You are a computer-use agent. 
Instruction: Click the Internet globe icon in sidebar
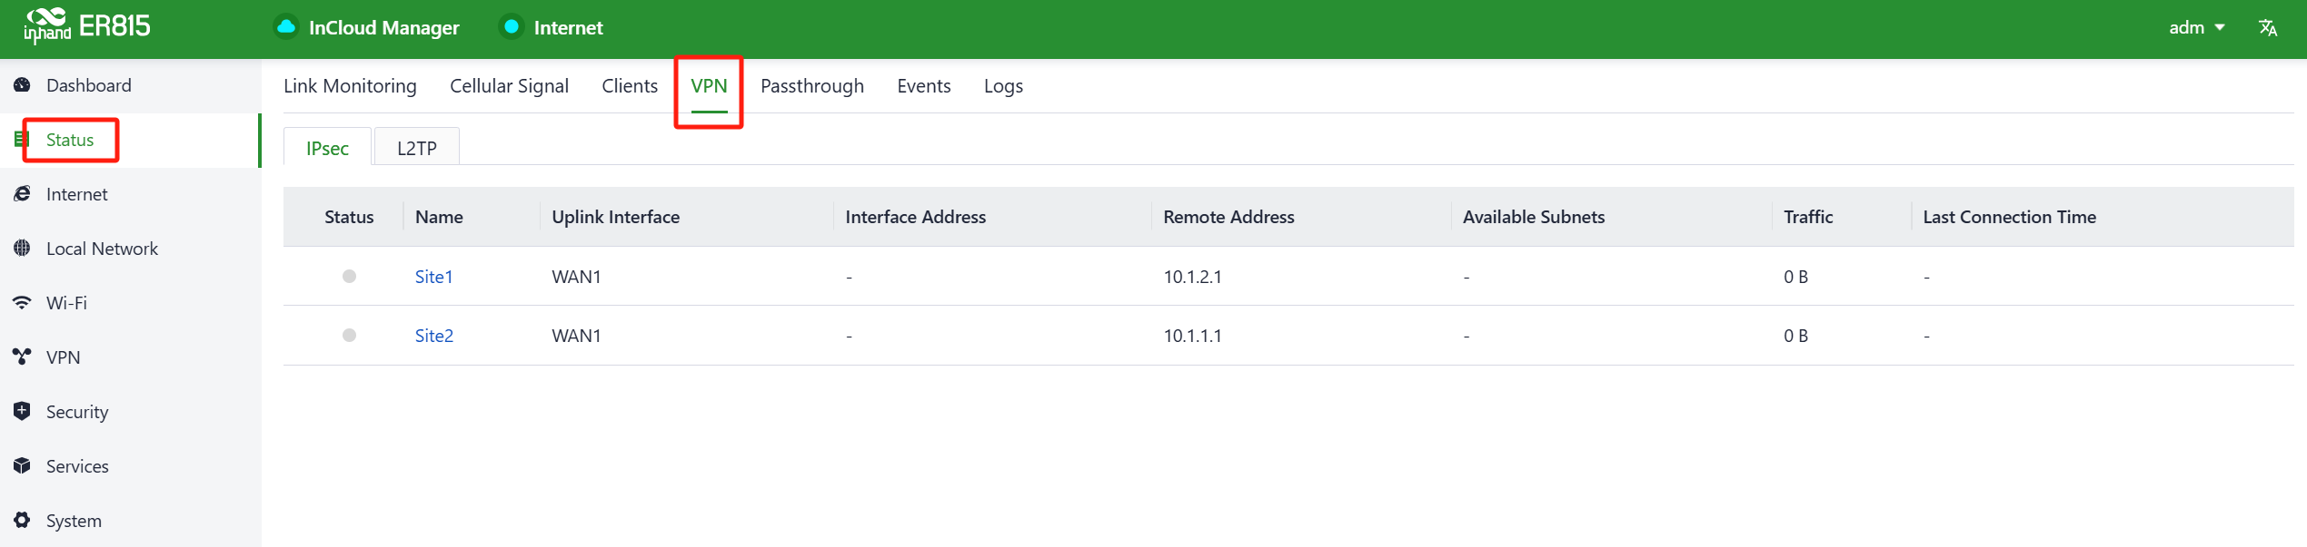pos(22,194)
